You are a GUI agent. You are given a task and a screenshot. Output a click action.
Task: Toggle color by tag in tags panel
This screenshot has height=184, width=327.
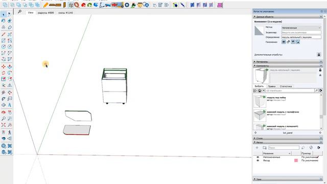[311, 148]
